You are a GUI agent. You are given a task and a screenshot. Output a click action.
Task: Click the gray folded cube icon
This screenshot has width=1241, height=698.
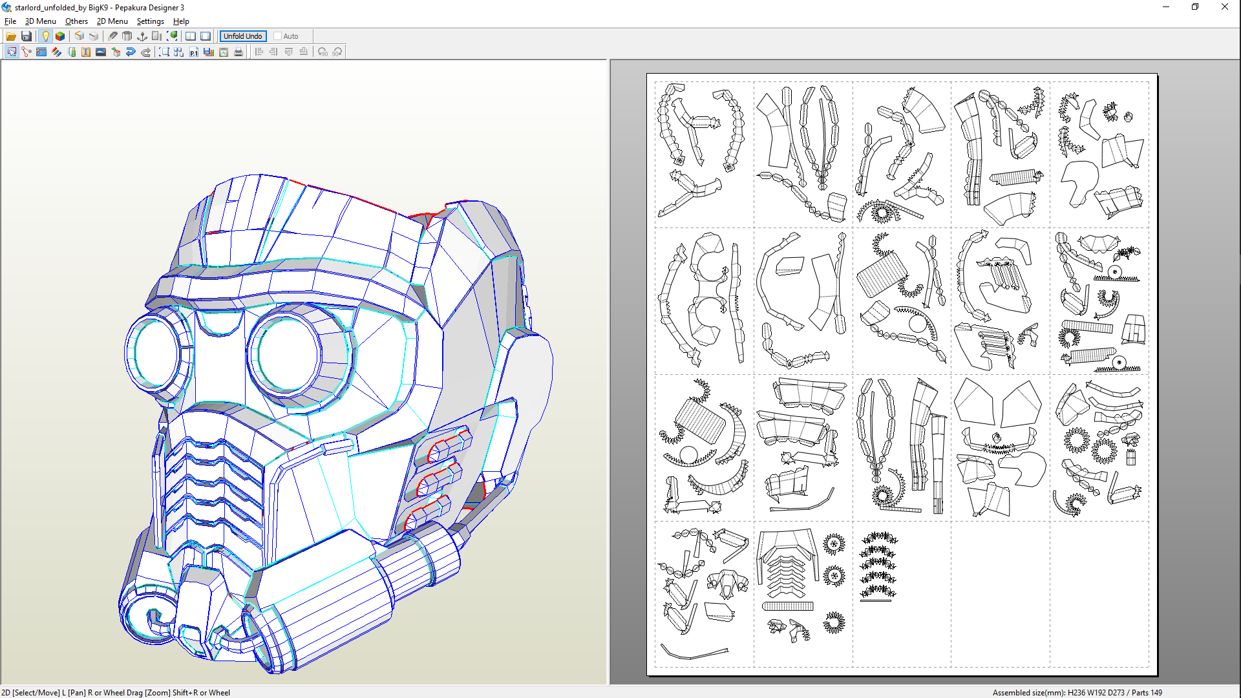point(94,36)
